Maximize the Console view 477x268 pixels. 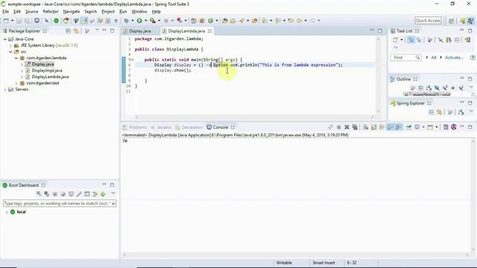pyautogui.click(x=470, y=127)
